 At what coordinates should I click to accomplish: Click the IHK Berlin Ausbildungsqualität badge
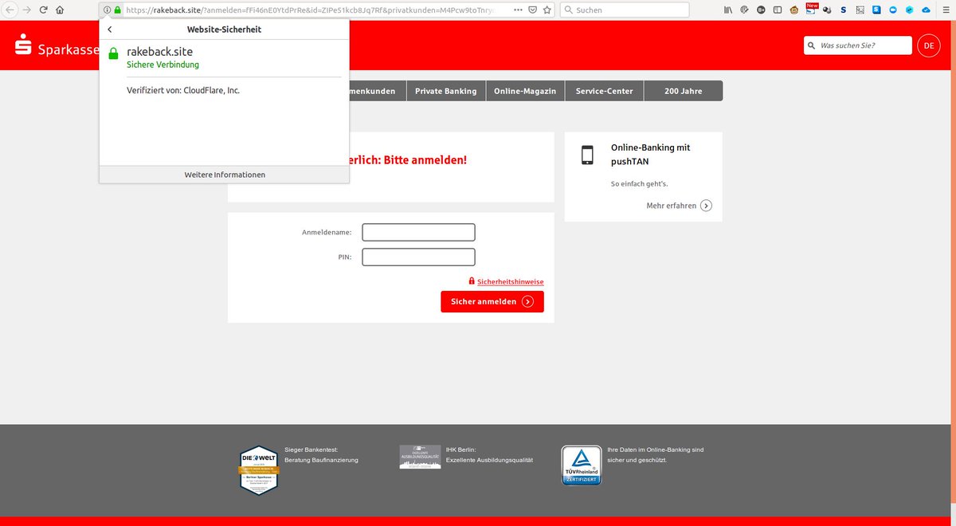[x=420, y=457]
